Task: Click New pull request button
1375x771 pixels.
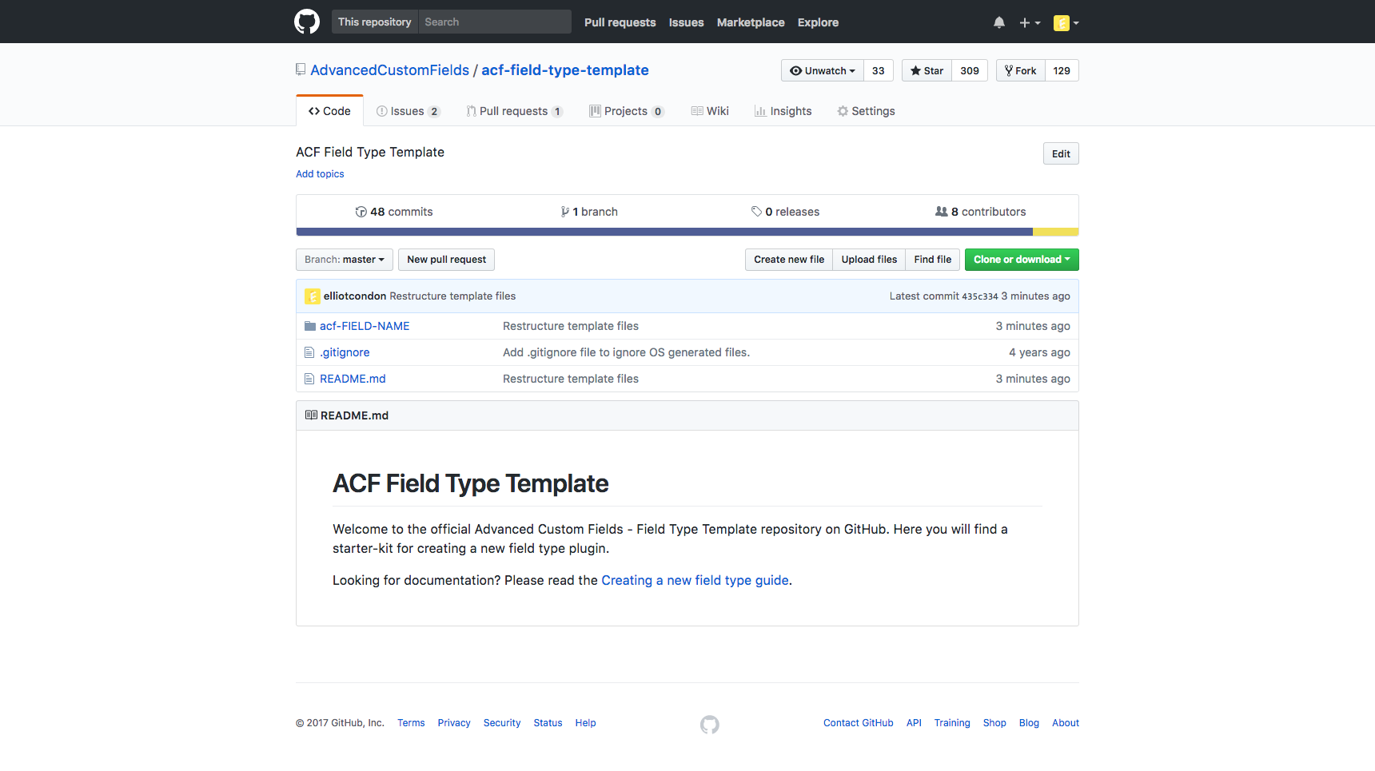Action: [x=447, y=260]
